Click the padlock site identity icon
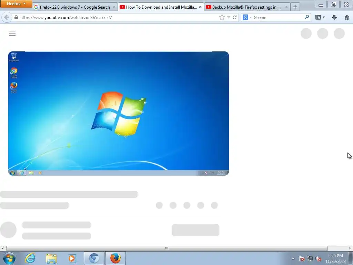This screenshot has height=265, width=353. pos(16,17)
